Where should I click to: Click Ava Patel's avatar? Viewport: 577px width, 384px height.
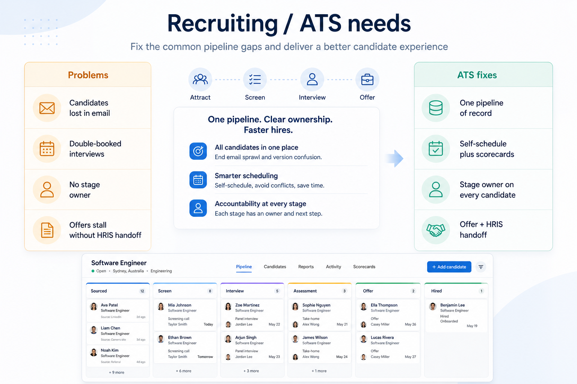click(x=94, y=307)
